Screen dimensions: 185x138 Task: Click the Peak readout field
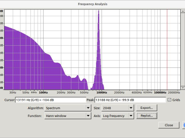click(x=130, y=100)
